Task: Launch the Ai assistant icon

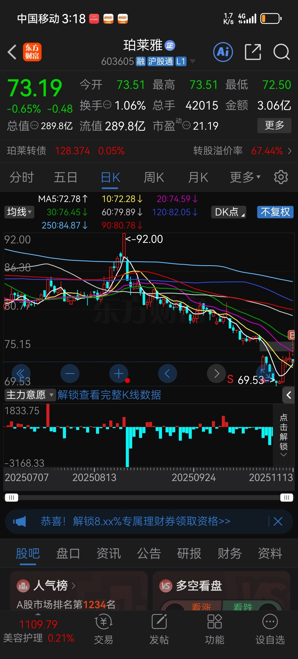Action: (223, 52)
